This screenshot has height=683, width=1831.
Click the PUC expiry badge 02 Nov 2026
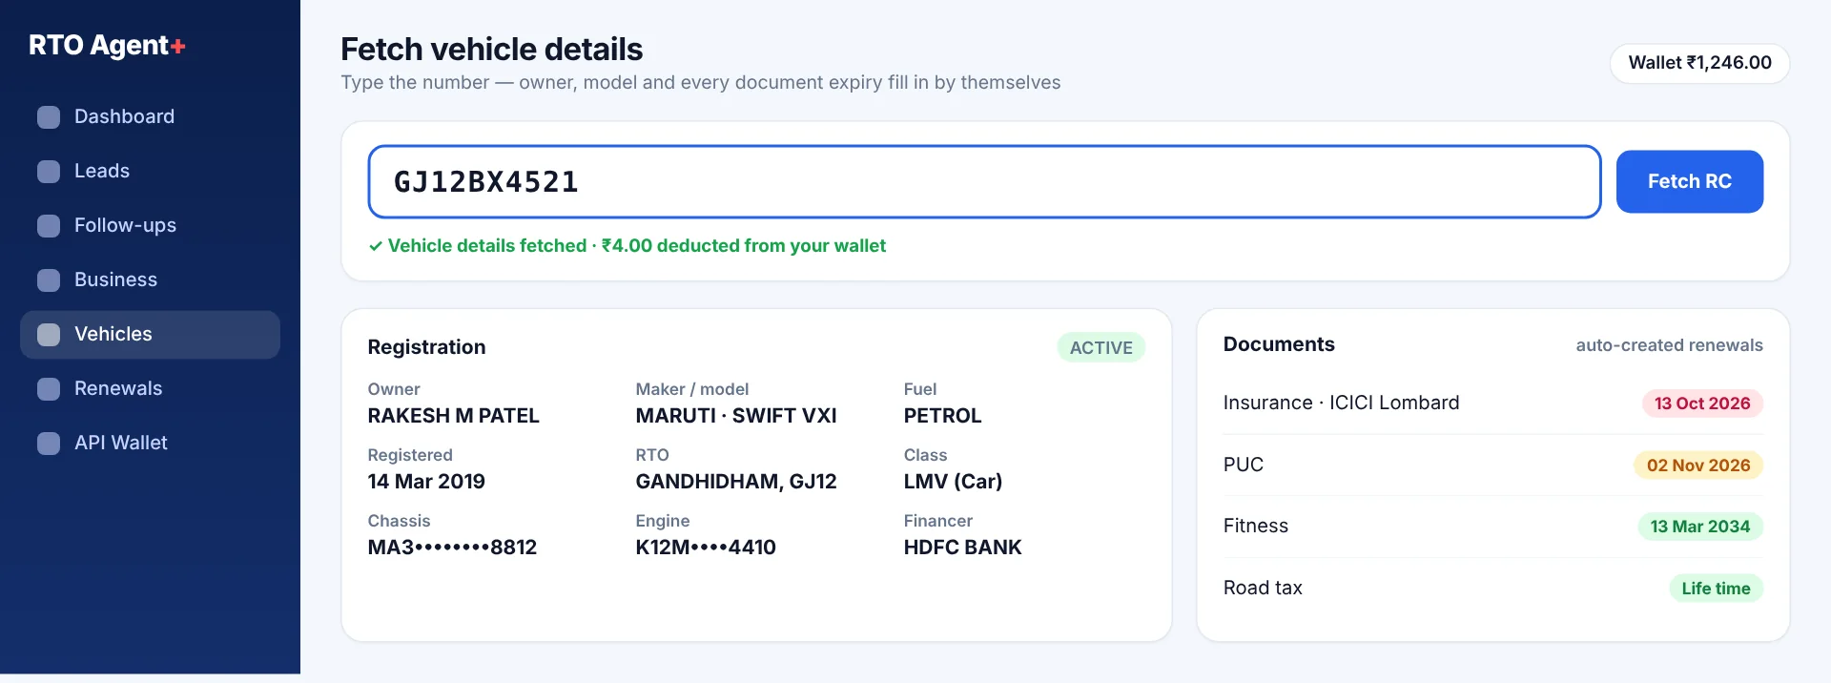coord(1698,466)
